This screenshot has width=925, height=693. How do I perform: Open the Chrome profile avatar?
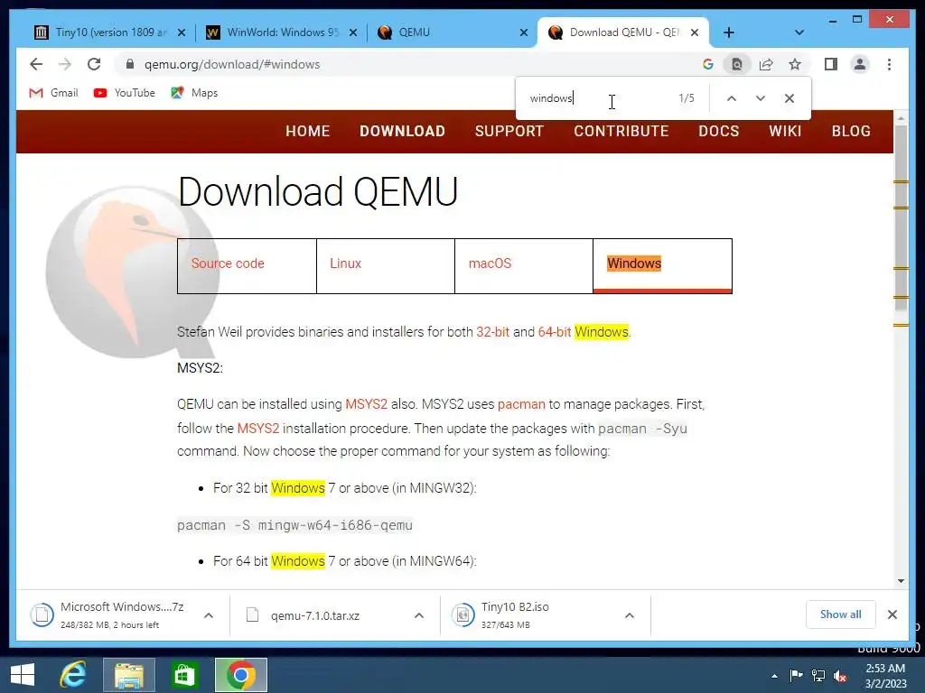(860, 64)
